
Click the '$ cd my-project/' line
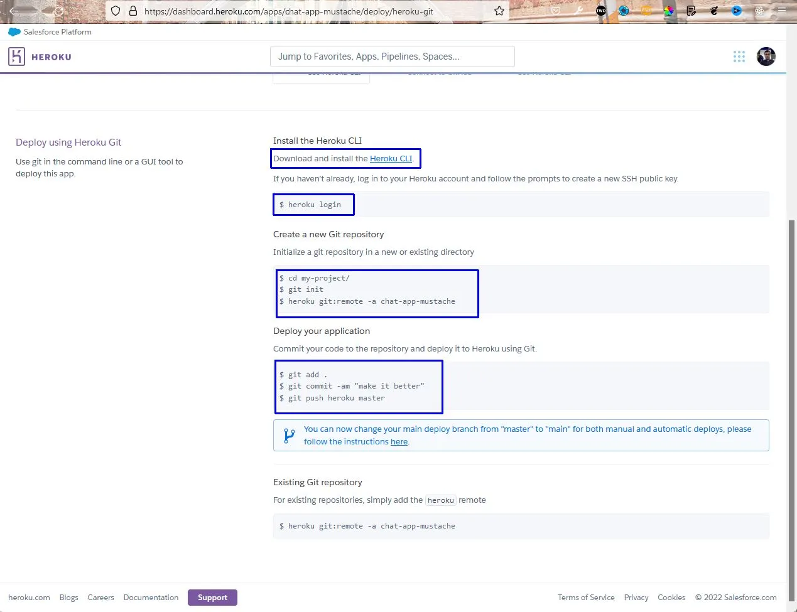(315, 278)
